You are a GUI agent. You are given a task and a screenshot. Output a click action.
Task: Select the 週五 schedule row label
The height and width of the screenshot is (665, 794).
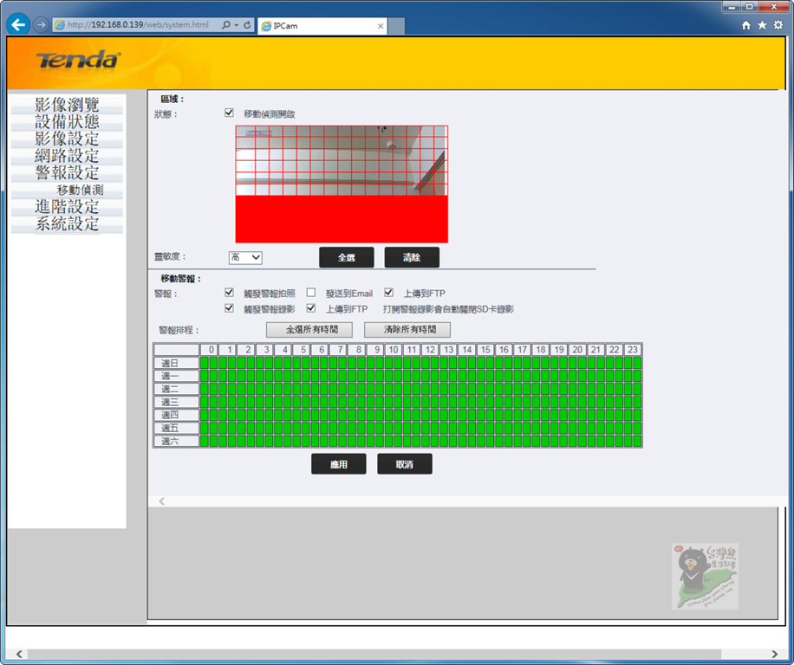click(x=176, y=428)
